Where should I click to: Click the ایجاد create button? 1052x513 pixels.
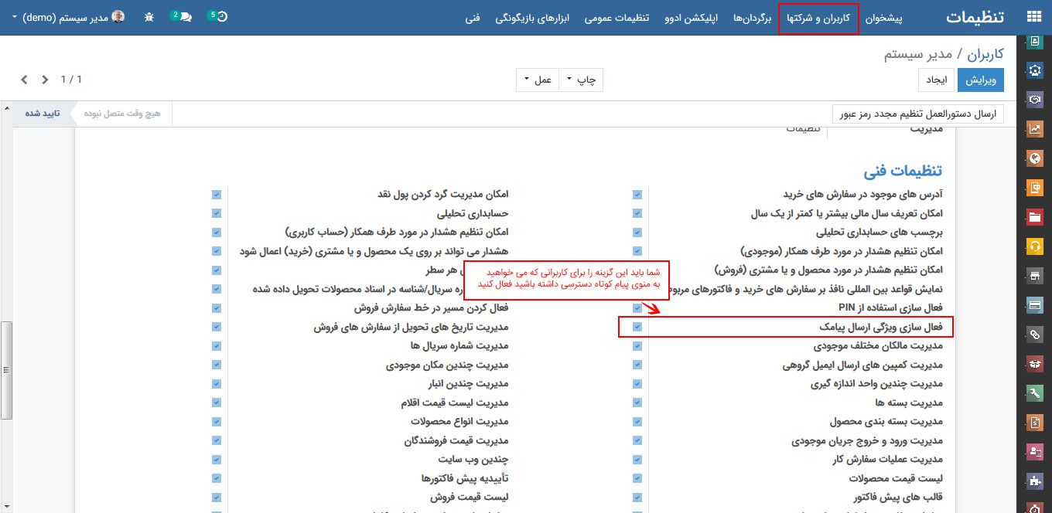(x=937, y=80)
